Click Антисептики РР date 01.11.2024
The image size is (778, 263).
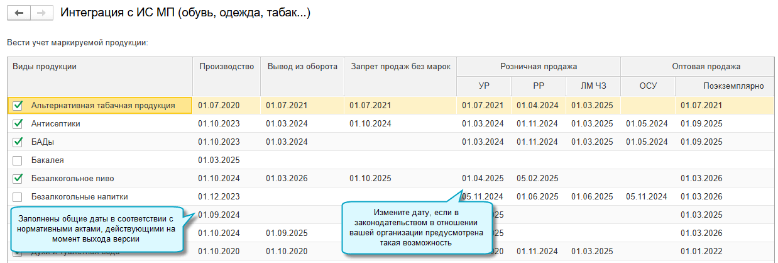[537, 124]
